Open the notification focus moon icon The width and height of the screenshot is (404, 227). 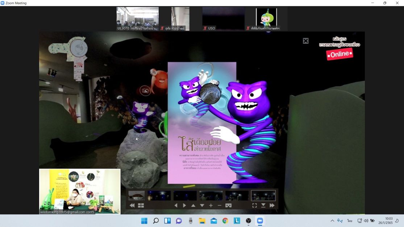[x=397, y=221]
